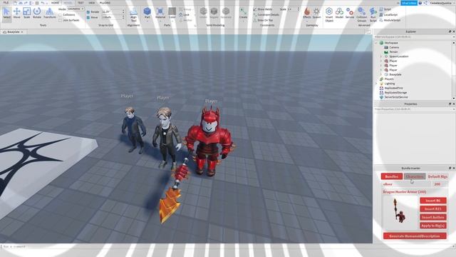The width and height of the screenshot is (456, 257).
Task: Select the Default Rigs tab
Action: 437,176
